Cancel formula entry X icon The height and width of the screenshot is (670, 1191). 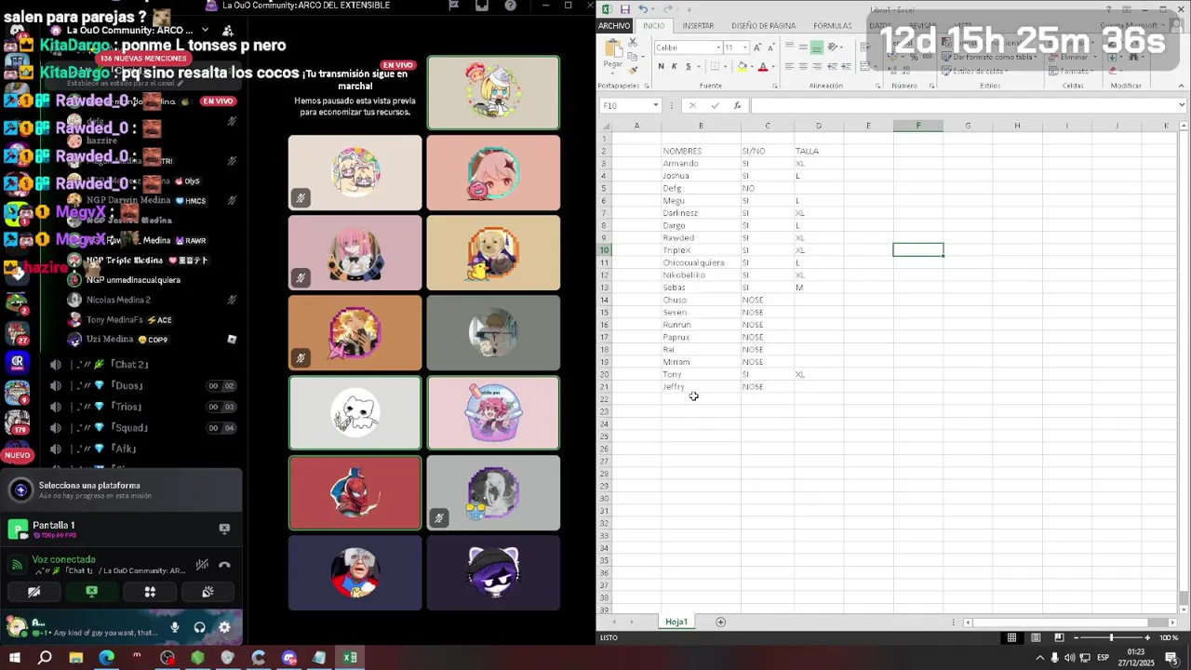[x=692, y=105]
